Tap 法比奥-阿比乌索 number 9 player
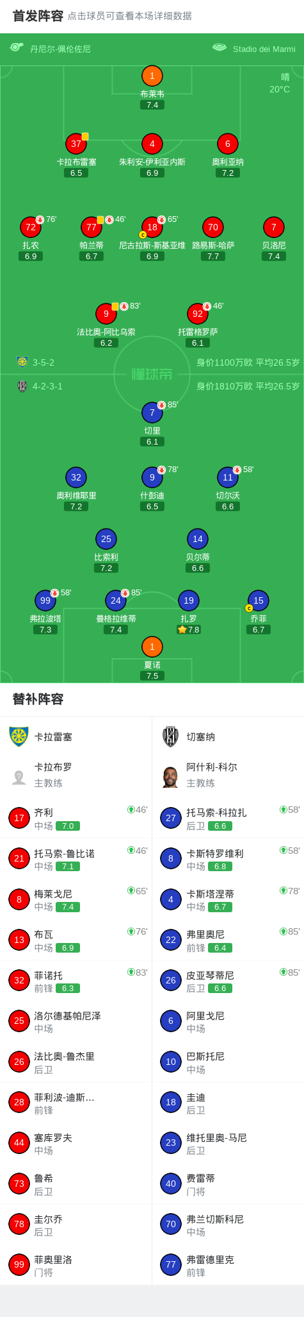304x1317 pixels. point(106,314)
